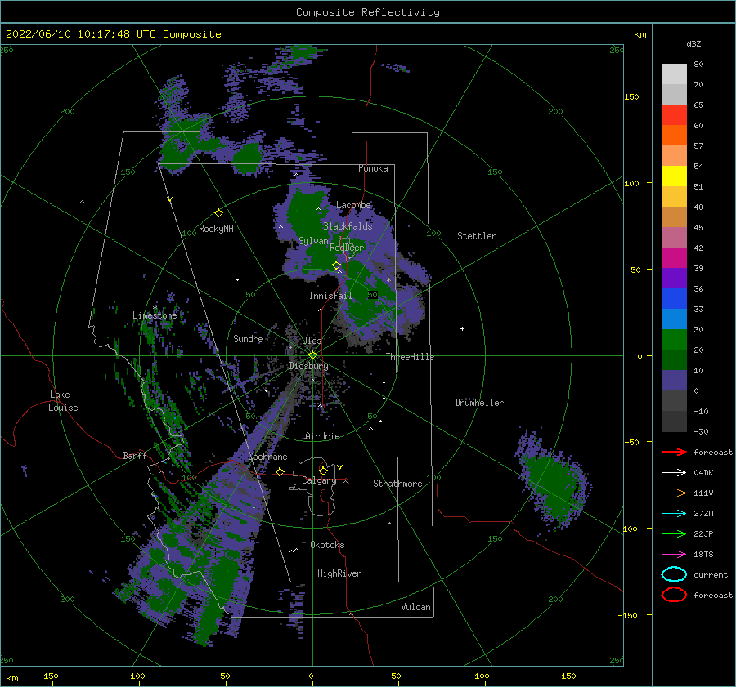Viewport: 736px width, 687px height.
Task: Click the yellow V marker east of Calgary diamond
Action: [339, 467]
